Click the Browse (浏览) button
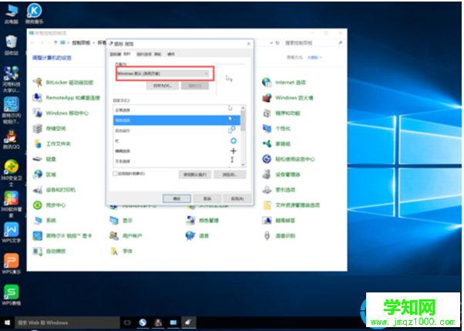 230,174
